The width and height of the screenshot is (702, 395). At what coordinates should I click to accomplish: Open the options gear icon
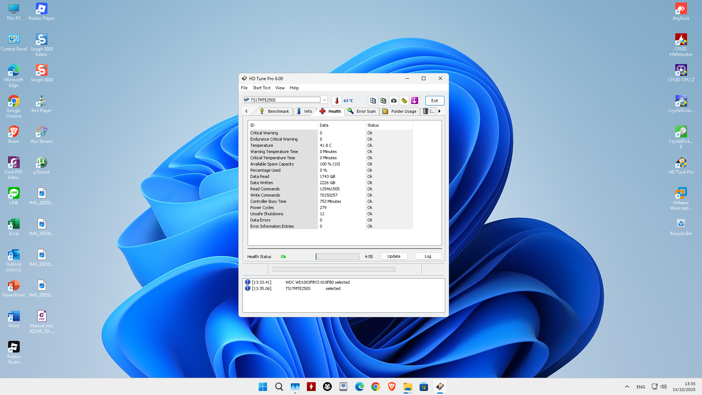(404, 101)
